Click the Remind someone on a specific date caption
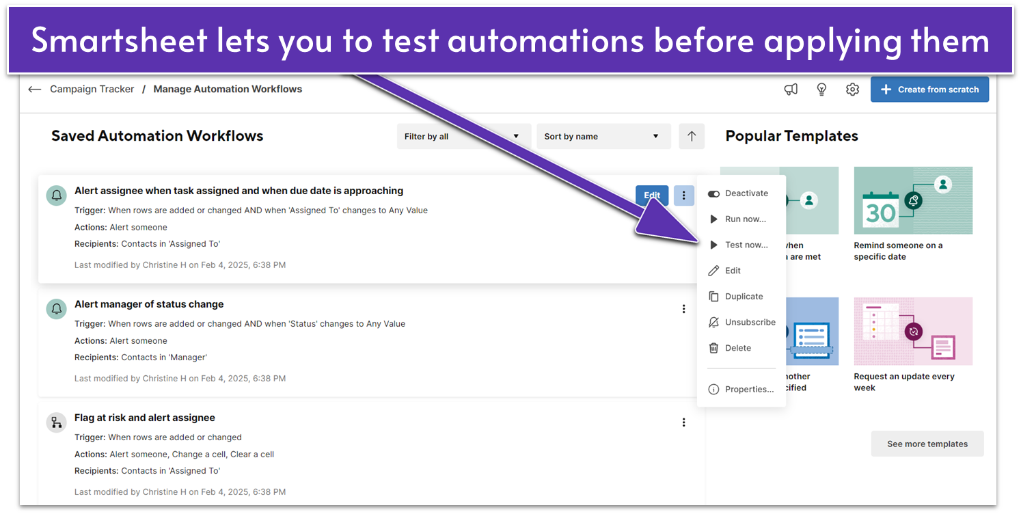The width and height of the screenshot is (1021, 514). [x=898, y=251]
